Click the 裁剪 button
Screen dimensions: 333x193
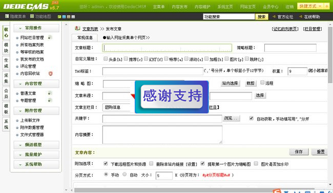click(251, 83)
